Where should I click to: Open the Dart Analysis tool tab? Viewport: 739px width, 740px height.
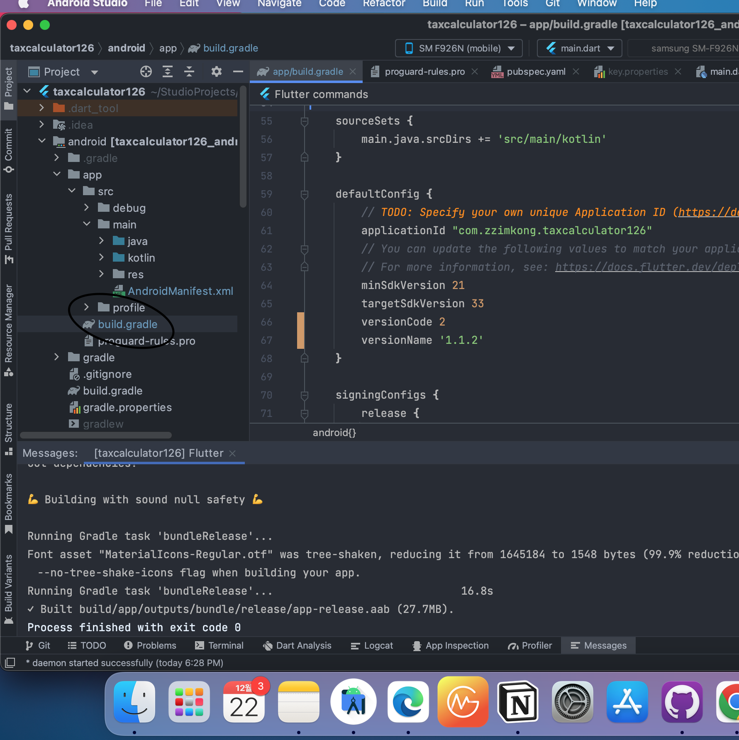pyautogui.click(x=297, y=645)
